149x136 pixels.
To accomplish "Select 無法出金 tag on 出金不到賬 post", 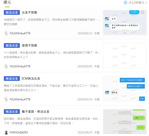I will tap(12, 12).
